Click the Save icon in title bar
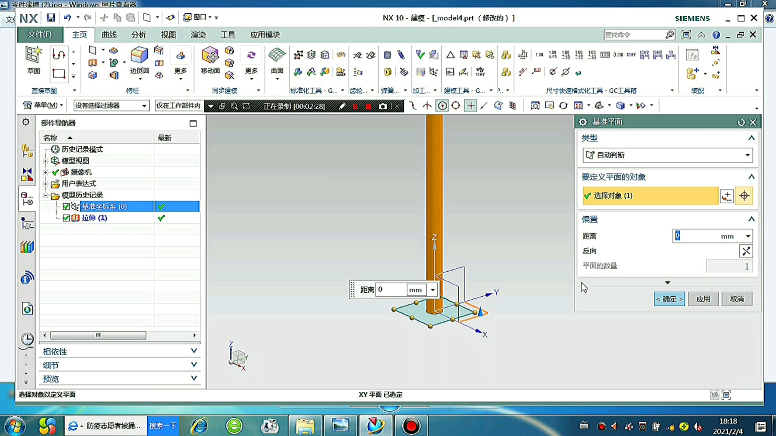 (x=51, y=18)
